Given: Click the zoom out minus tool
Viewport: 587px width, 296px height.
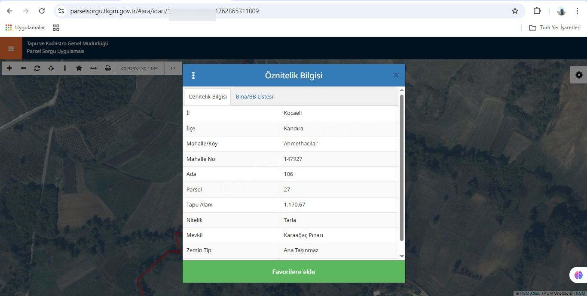Looking at the screenshot, I should click(23, 68).
